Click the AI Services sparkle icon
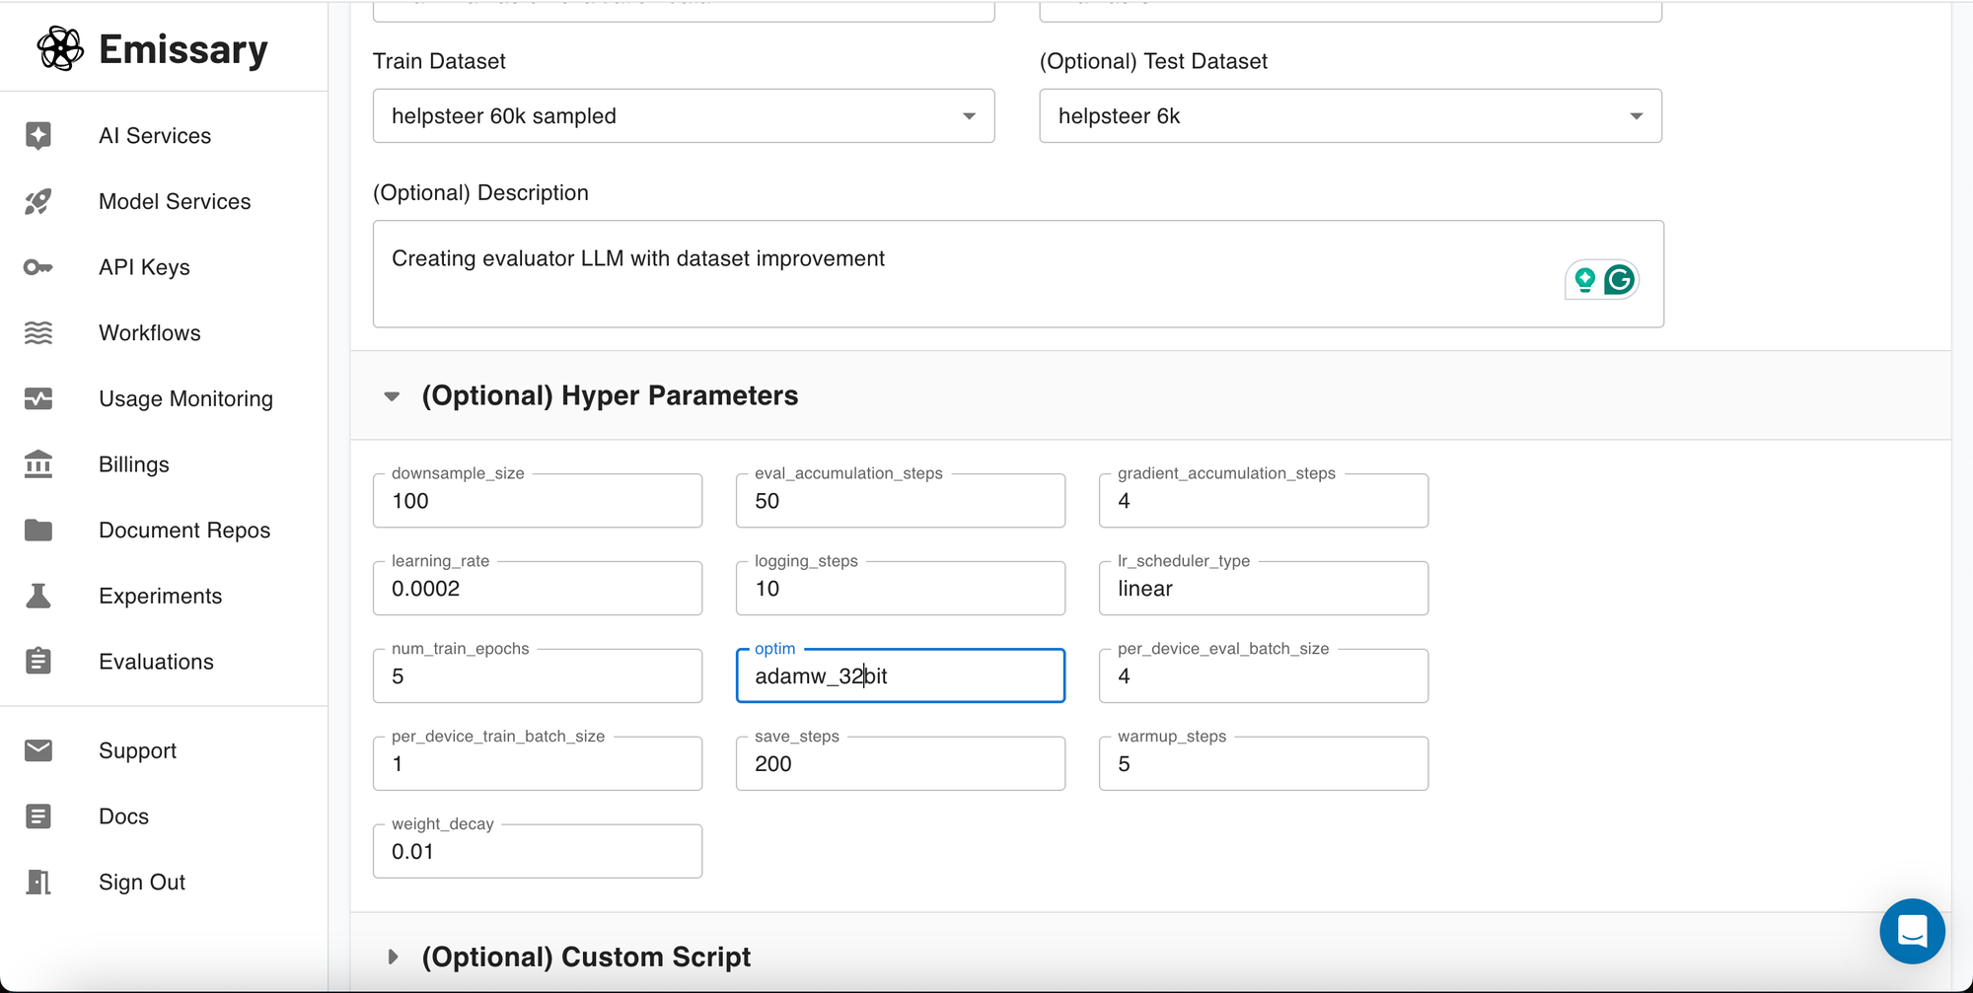Viewport: 1973px width, 993px height. click(38, 135)
